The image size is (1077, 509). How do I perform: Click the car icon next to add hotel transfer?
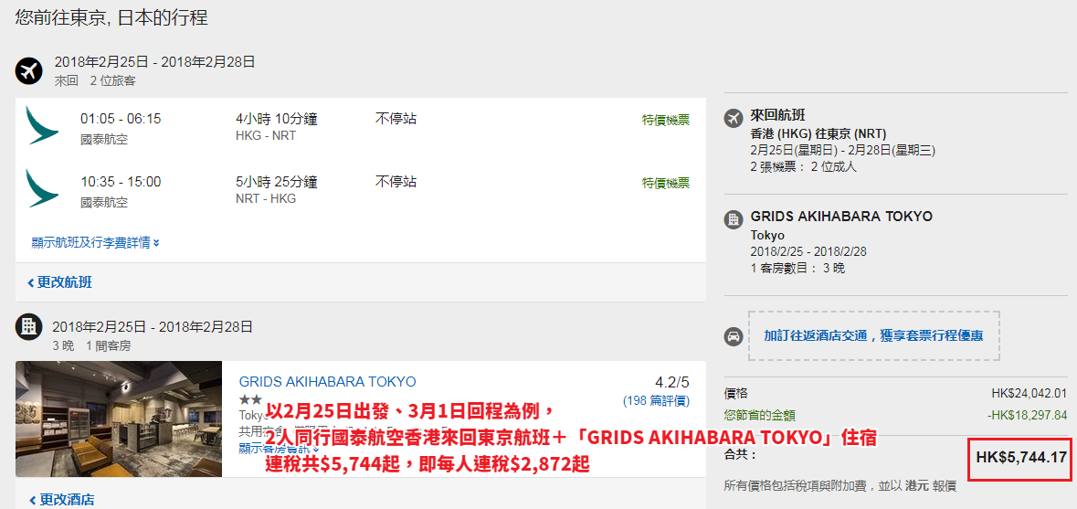point(734,336)
